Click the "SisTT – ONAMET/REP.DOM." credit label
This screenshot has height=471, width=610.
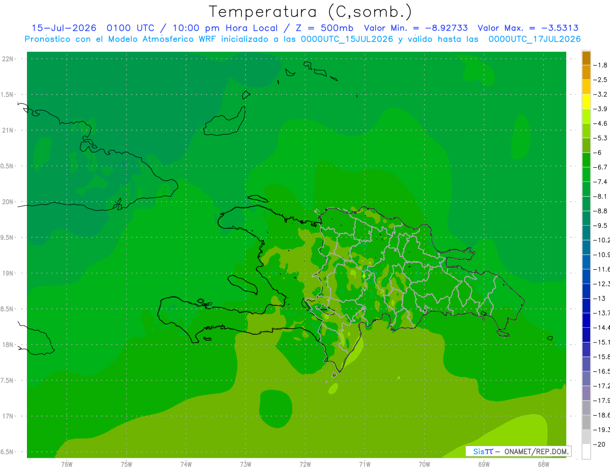point(518,451)
